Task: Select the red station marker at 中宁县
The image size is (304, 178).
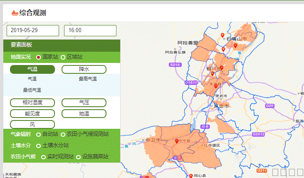Action: coord(177,141)
